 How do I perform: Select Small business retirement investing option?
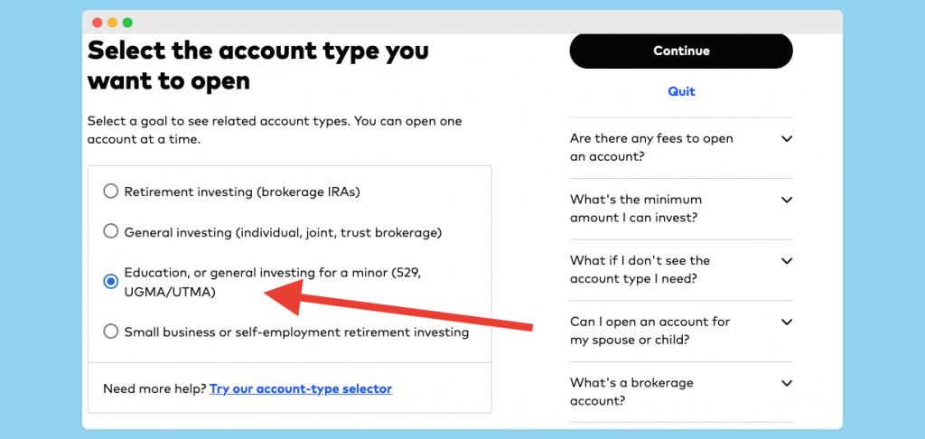pyautogui.click(x=110, y=332)
